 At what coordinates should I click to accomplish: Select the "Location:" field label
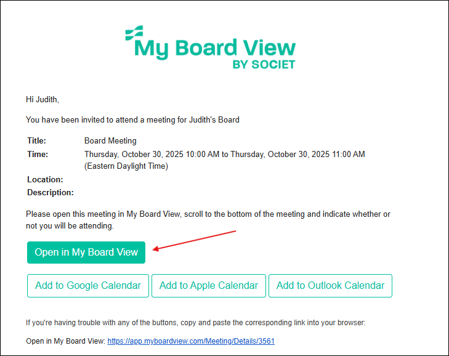click(45, 180)
